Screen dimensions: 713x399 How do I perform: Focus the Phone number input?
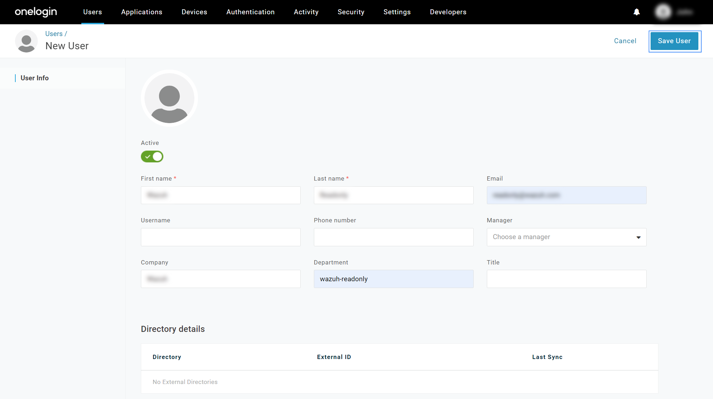393,237
